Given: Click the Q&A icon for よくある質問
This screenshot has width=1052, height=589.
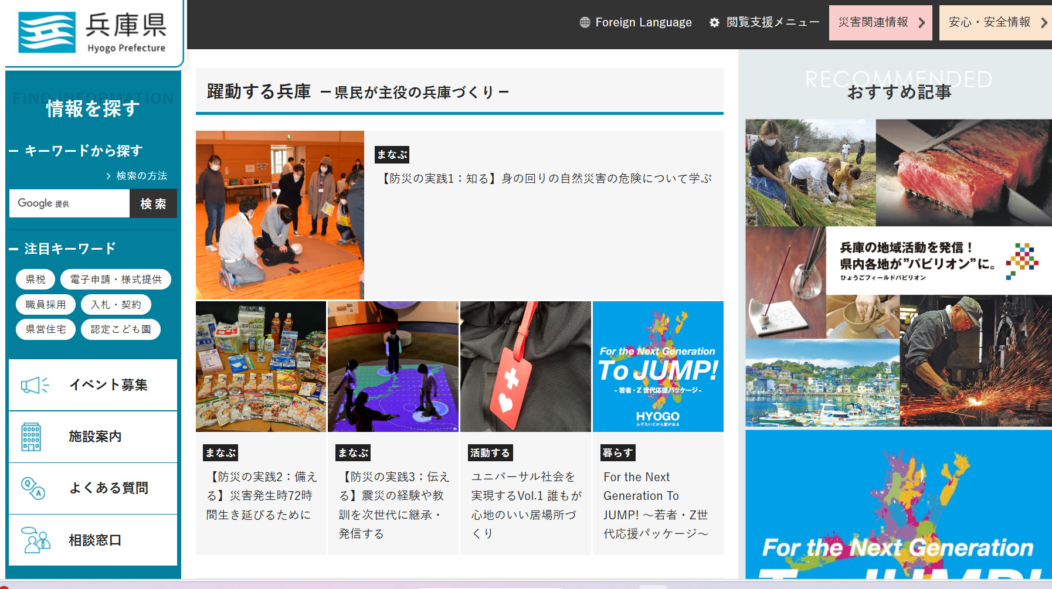Looking at the screenshot, I should tap(33, 488).
